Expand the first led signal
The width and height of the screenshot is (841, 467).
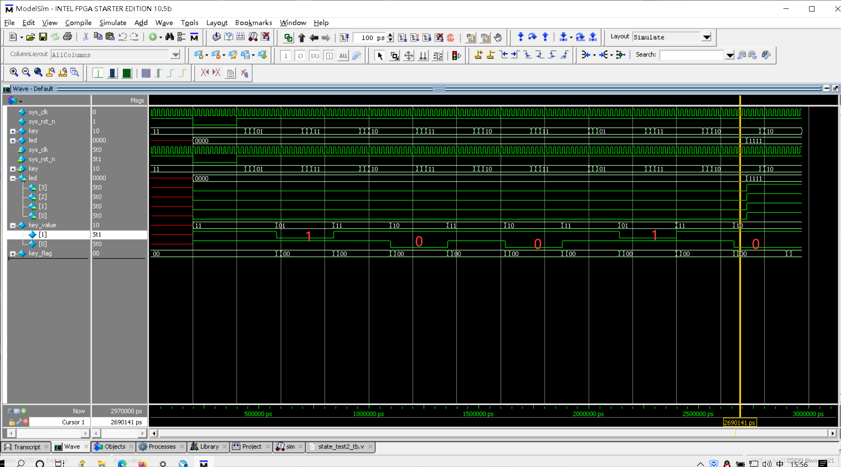pos(13,140)
